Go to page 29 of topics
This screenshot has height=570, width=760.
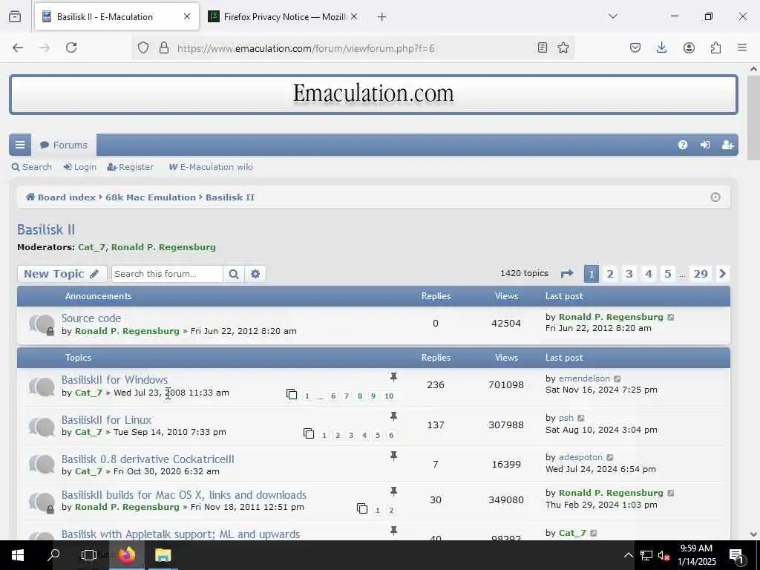tap(701, 274)
